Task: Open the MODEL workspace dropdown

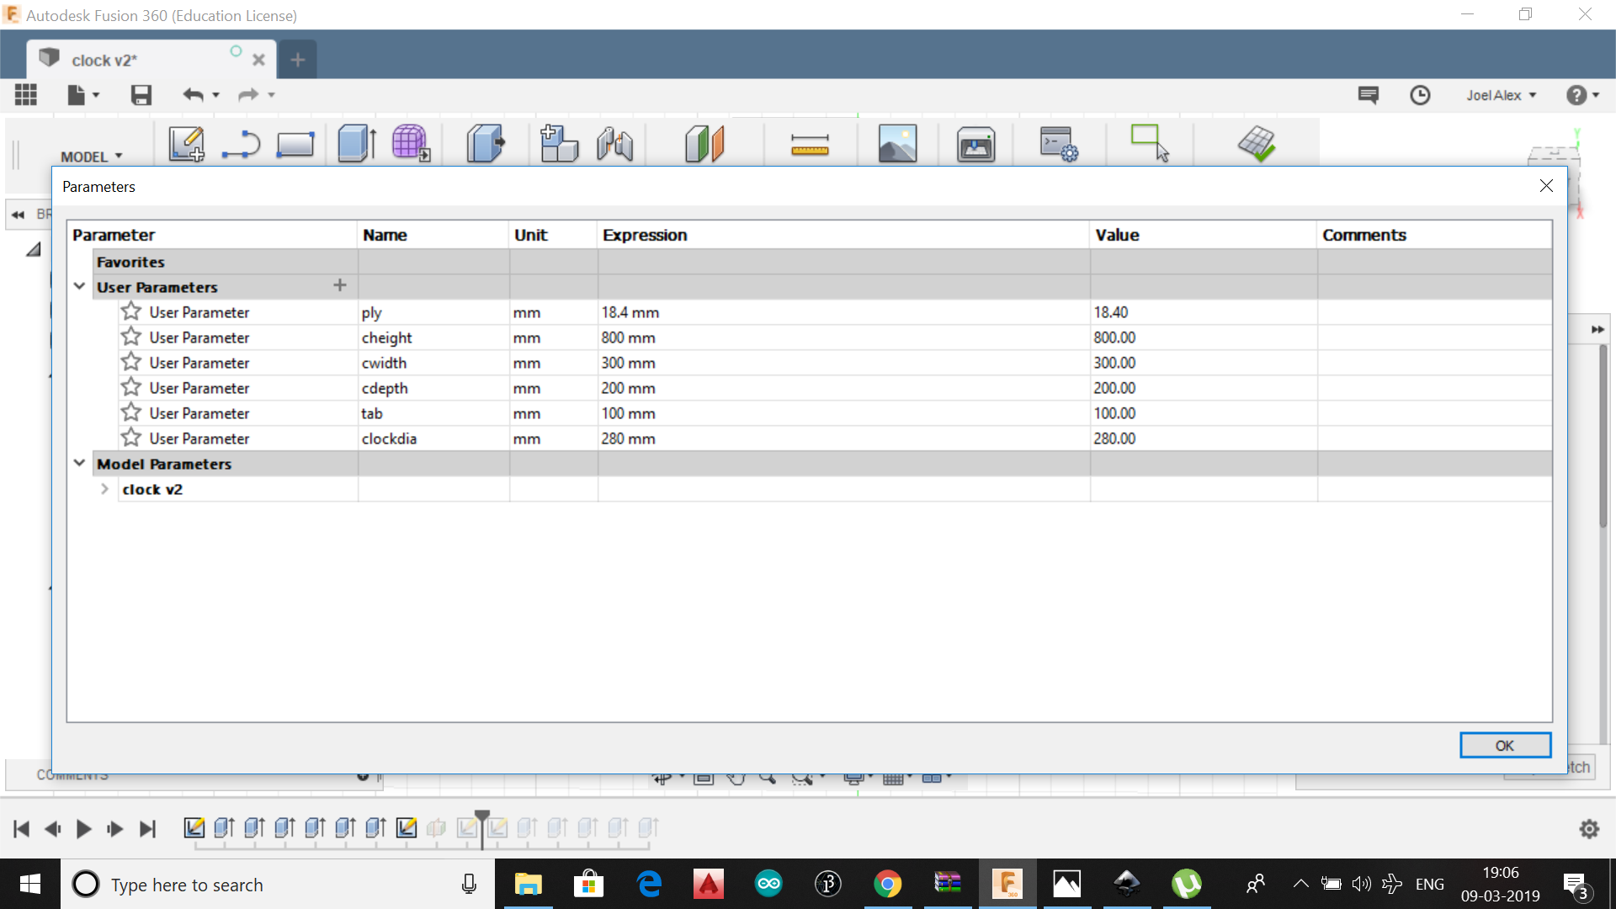Action: 92,157
